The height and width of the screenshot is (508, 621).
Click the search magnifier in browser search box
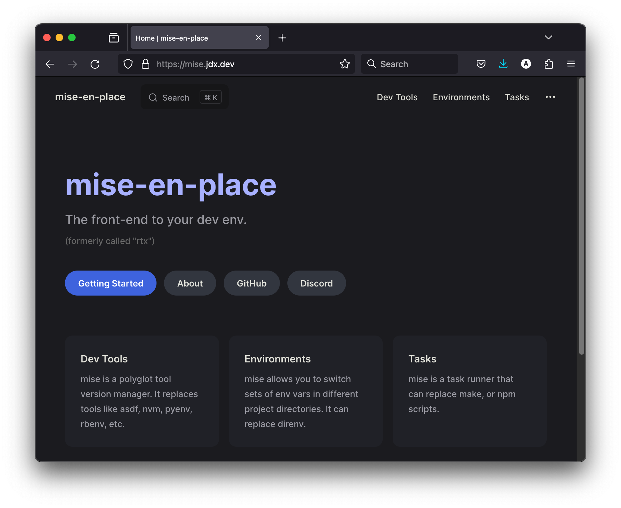click(x=371, y=64)
